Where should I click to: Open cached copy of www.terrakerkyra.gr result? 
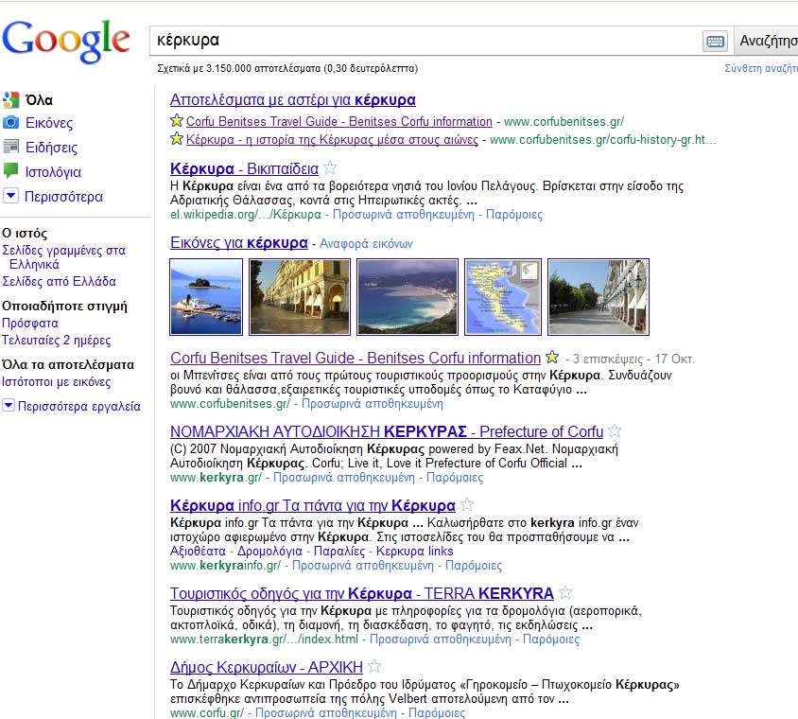coord(441,639)
